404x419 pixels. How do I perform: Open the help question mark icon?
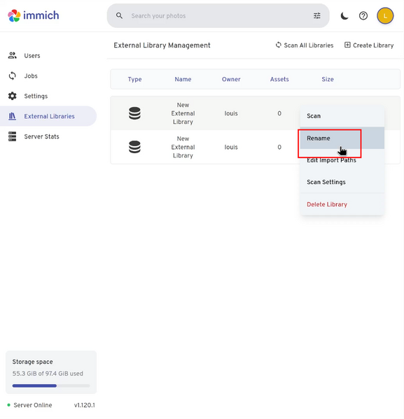pos(363,16)
